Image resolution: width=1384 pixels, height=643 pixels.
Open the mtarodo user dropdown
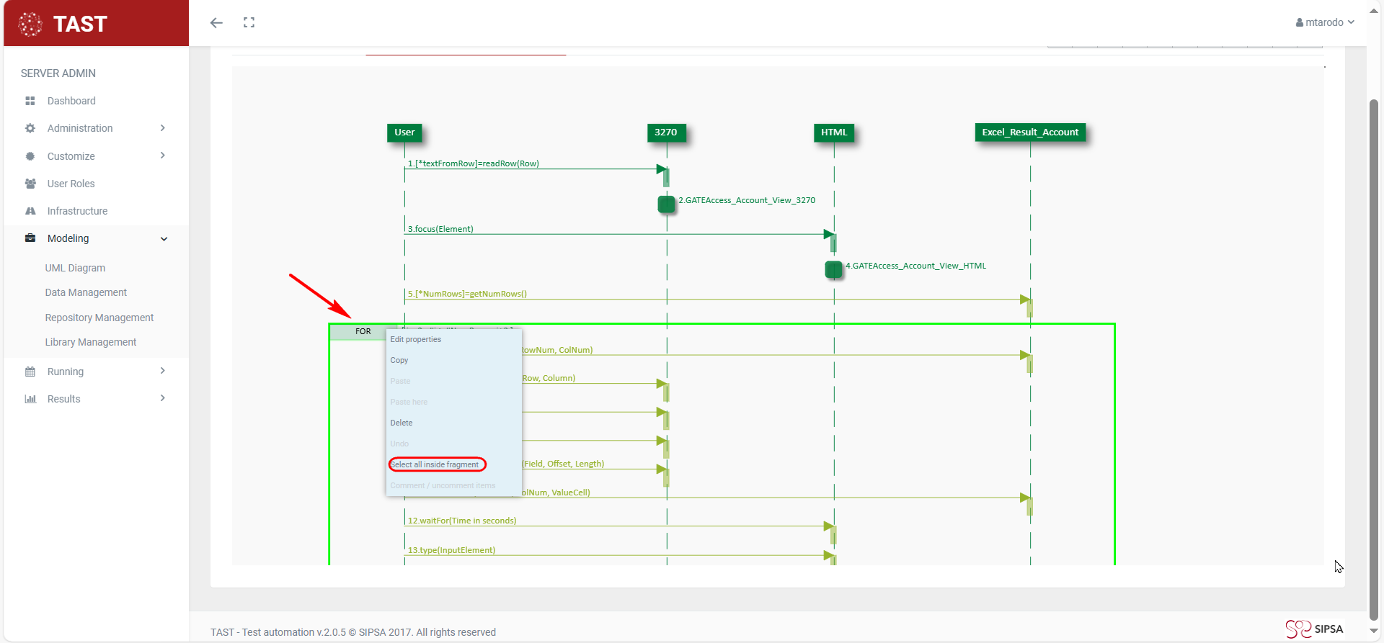click(x=1325, y=22)
